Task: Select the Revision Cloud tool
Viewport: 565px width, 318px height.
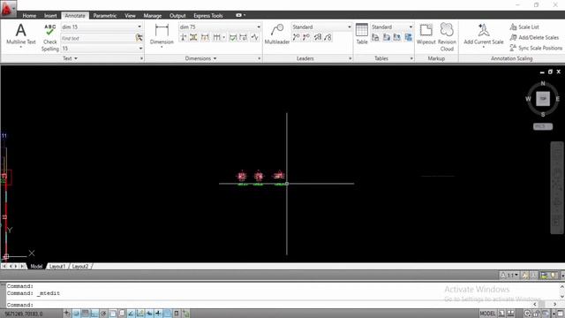Action: click(447, 37)
